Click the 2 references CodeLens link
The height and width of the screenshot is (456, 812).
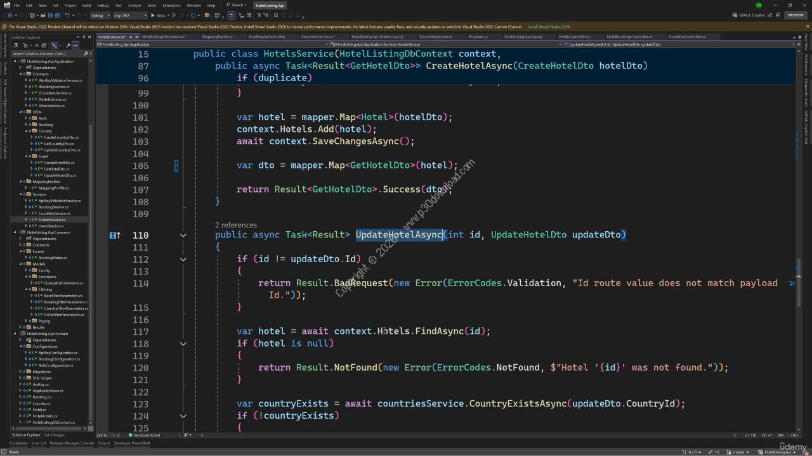(235, 225)
